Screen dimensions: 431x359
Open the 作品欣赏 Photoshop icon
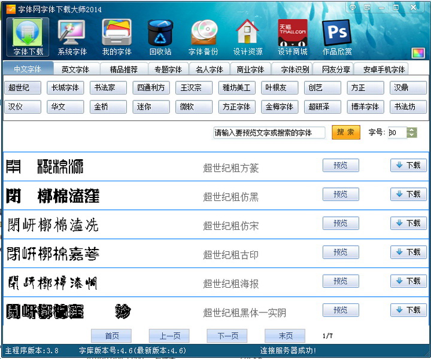click(337, 38)
